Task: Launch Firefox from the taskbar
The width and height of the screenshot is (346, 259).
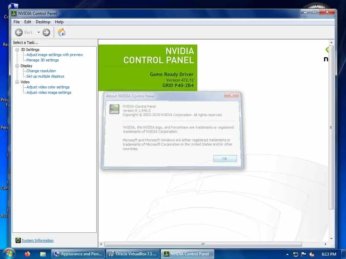Action: pyautogui.click(x=27, y=254)
